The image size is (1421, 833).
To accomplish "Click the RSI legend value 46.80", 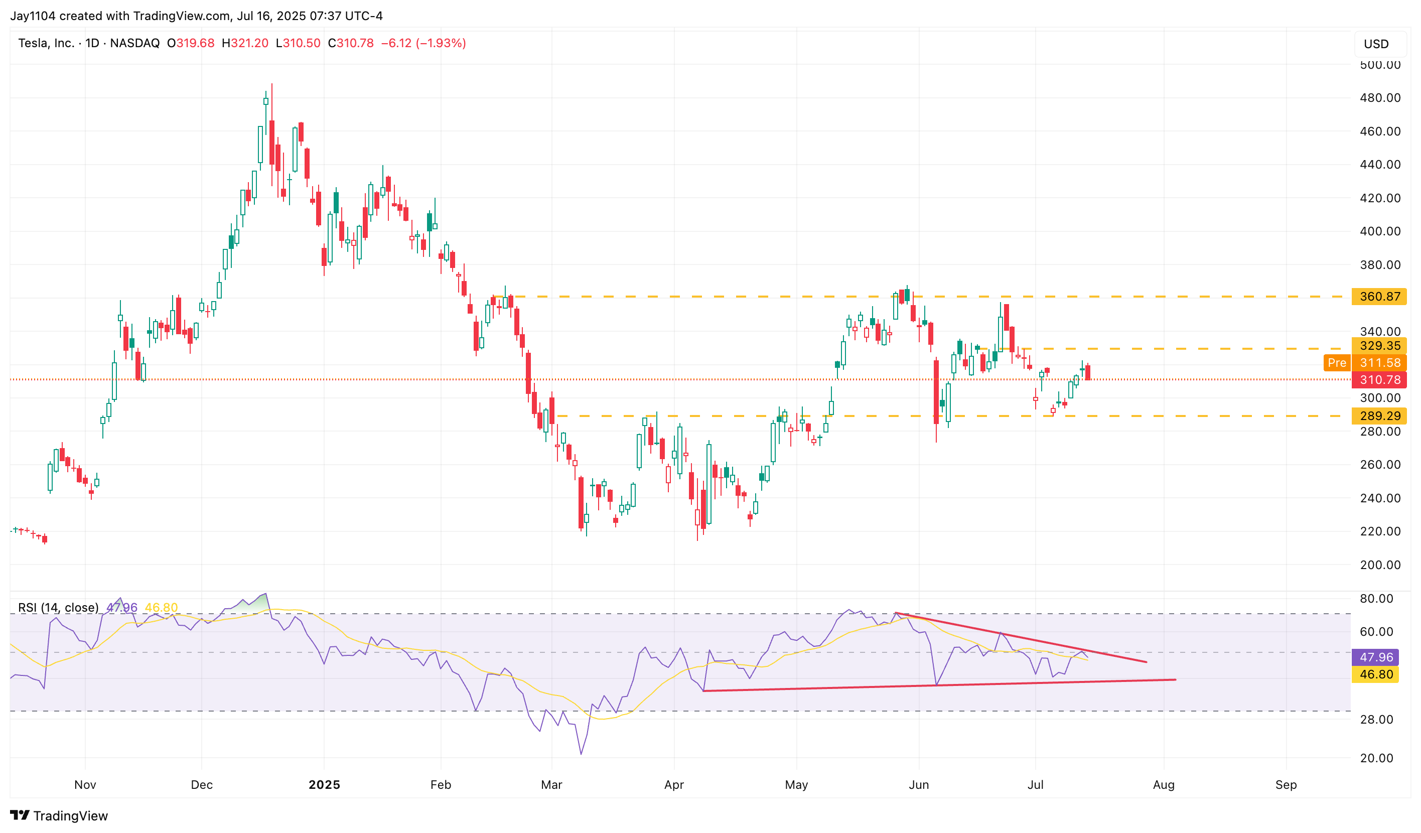I will 161,607.
